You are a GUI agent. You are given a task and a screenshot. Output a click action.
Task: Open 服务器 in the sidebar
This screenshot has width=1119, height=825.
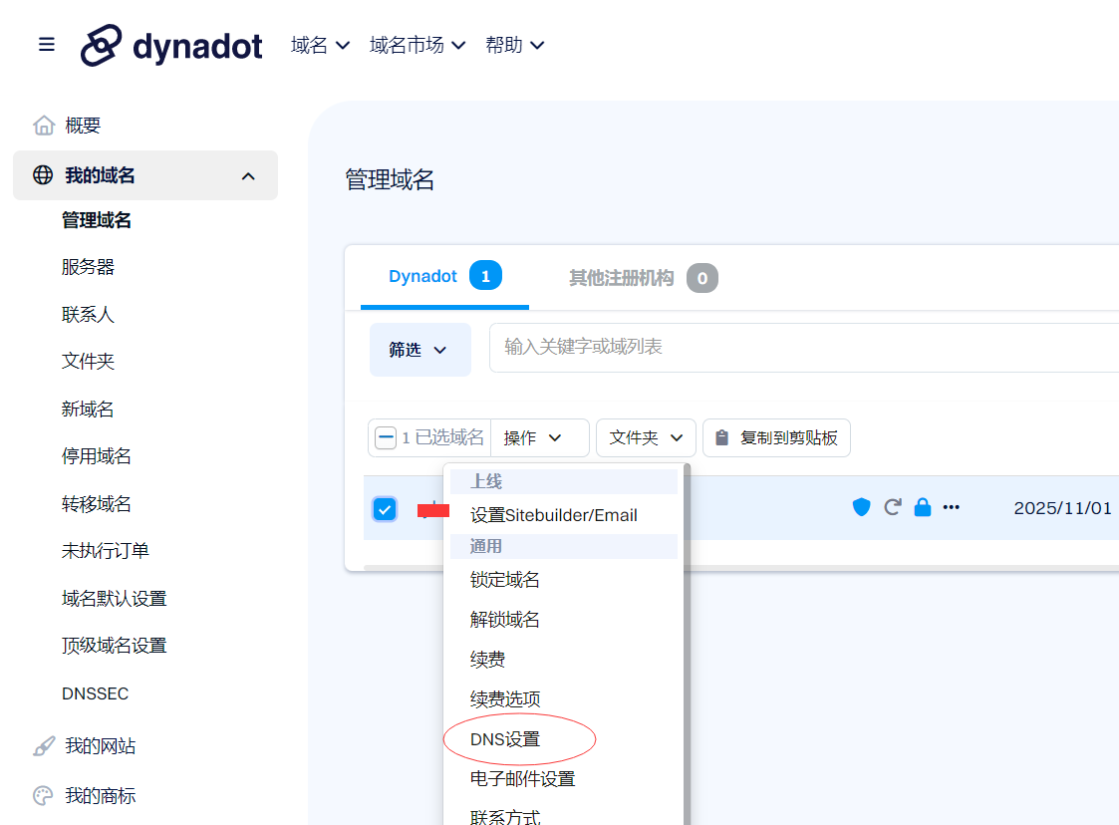(88, 267)
